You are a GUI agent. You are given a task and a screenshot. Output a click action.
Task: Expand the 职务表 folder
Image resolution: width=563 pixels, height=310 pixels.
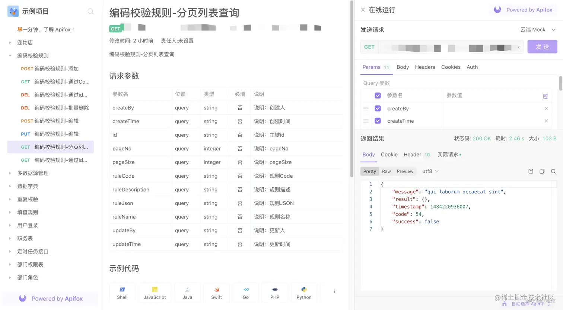pyautogui.click(x=10, y=239)
